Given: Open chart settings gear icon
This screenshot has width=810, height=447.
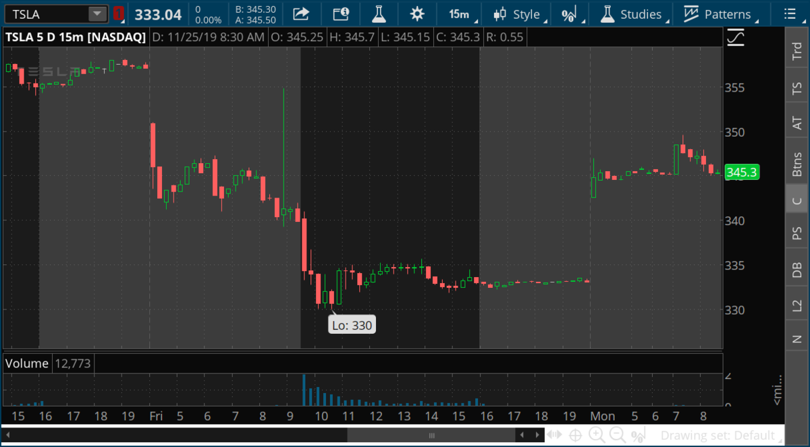Looking at the screenshot, I should [418, 13].
